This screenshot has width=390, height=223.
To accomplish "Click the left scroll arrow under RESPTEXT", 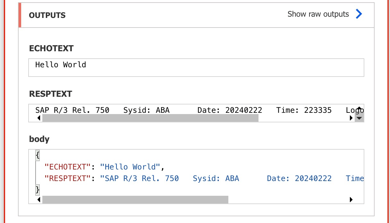I will [x=38, y=118].
